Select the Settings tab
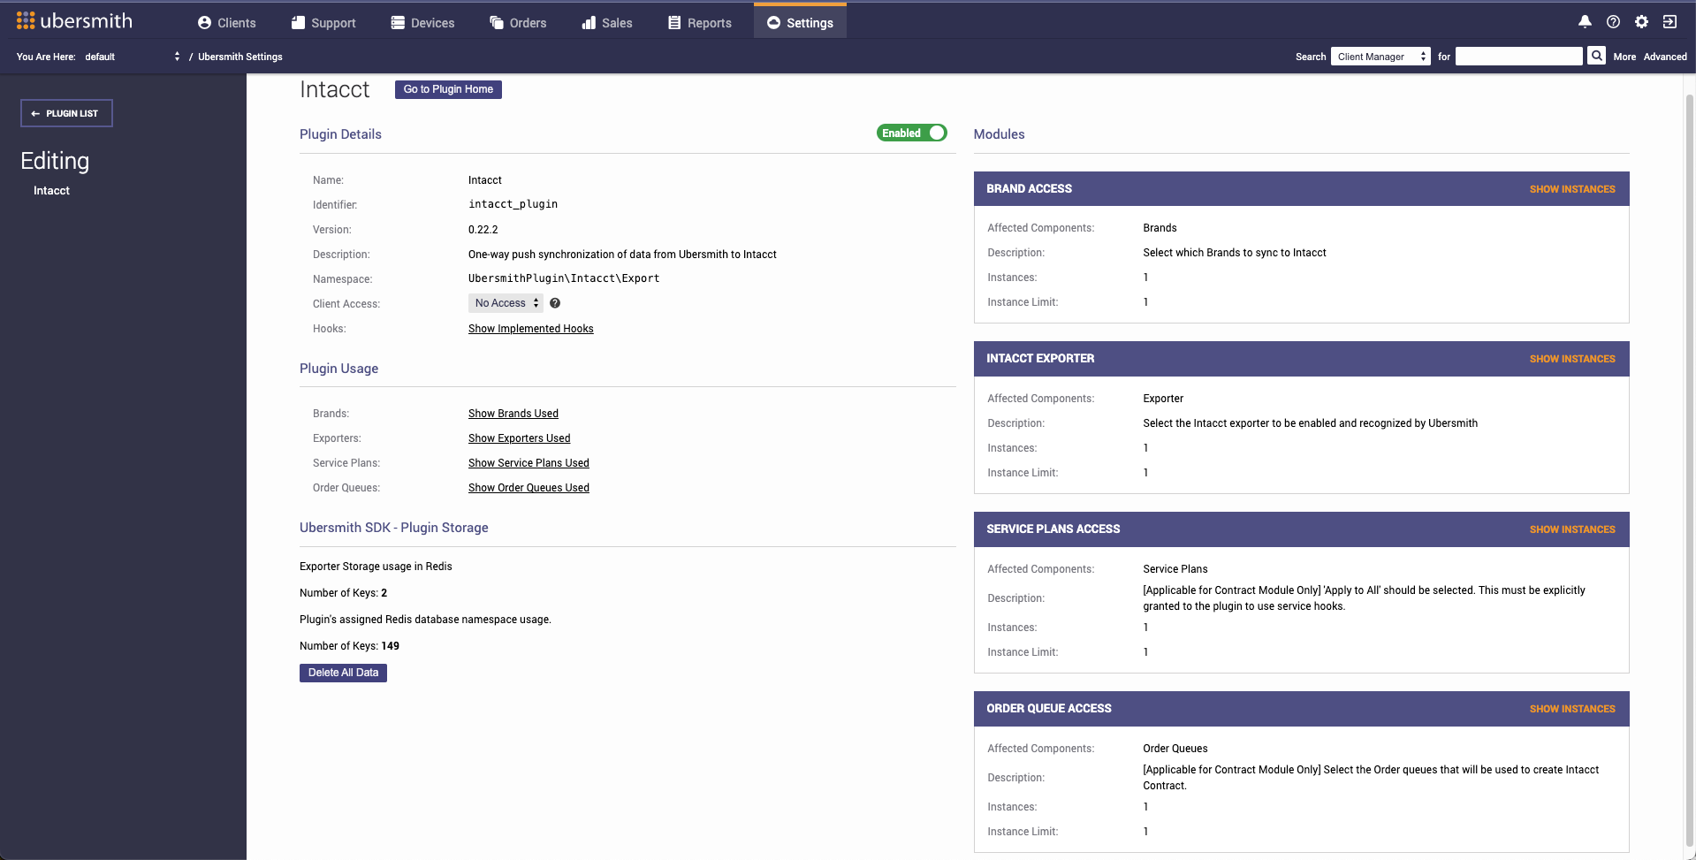1696x860 pixels. [800, 22]
